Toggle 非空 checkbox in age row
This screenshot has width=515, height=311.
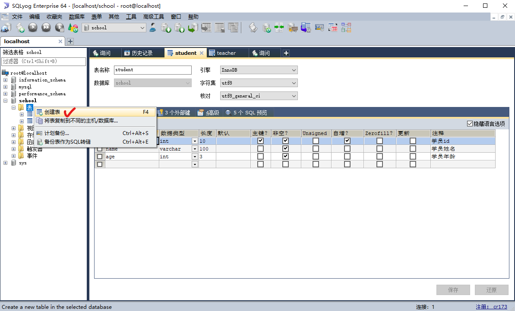tap(285, 157)
